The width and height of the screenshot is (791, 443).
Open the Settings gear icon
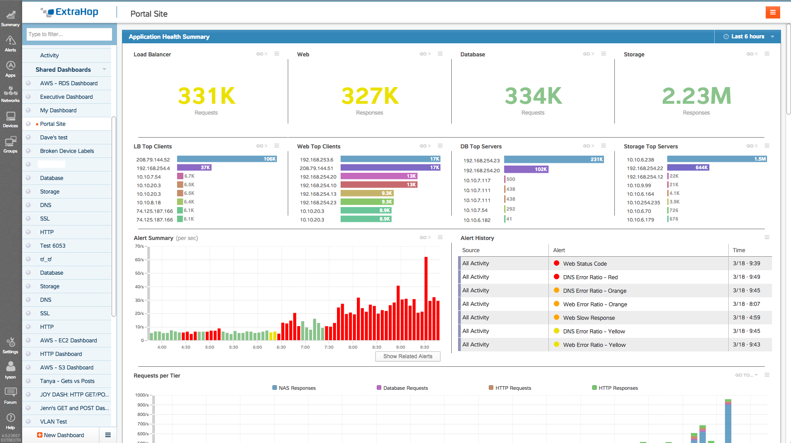click(10, 346)
